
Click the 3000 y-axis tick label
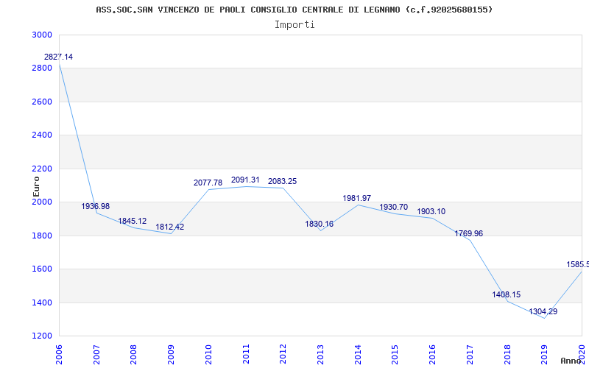click(x=41, y=35)
